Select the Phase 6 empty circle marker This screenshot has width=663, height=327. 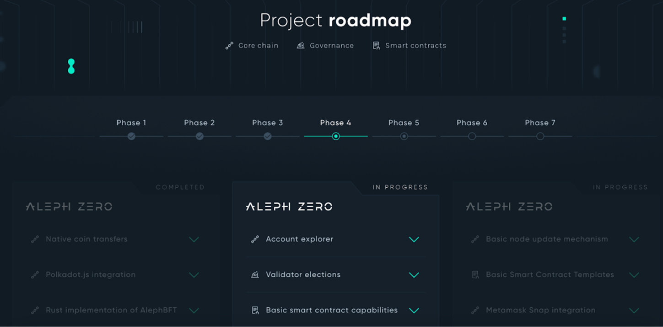click(472, 136)
